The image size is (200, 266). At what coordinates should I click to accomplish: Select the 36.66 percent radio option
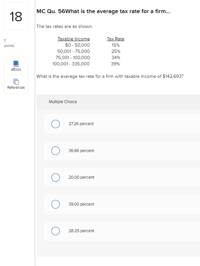[55, 151]
